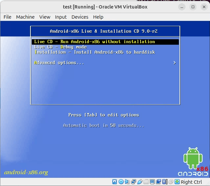The image size is (210, 186).
Task: Click the shared folders status icon
Action: tap(146, 182)
